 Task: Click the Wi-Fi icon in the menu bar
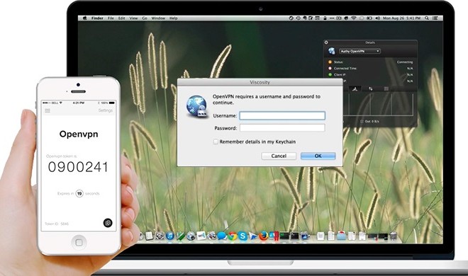[354, 18]
